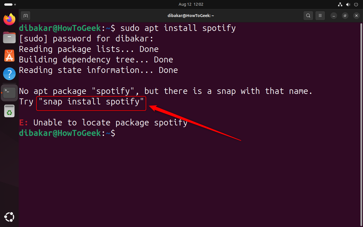363x227 pixels.
Task: Show applications with Ubuntu logo button
Action: point(9,217)
